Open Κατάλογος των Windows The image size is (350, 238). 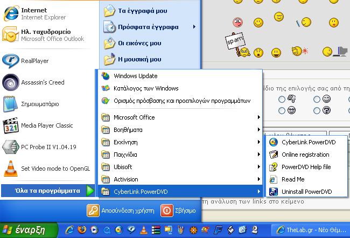pos(180,88)
